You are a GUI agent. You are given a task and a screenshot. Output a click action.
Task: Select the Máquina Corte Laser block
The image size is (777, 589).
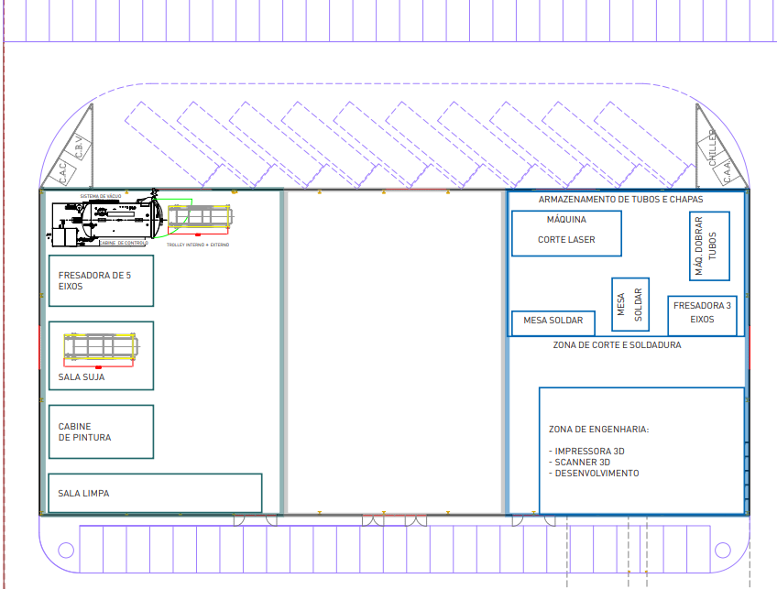[566, 233]
